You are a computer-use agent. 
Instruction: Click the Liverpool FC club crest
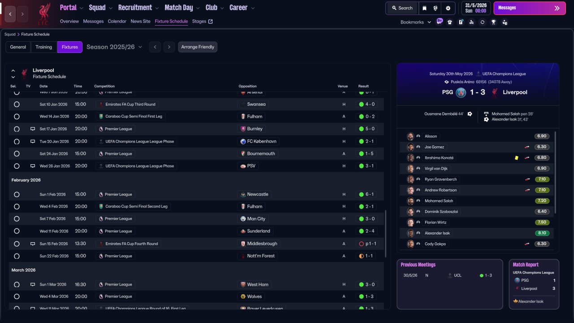tap(43, 13)
